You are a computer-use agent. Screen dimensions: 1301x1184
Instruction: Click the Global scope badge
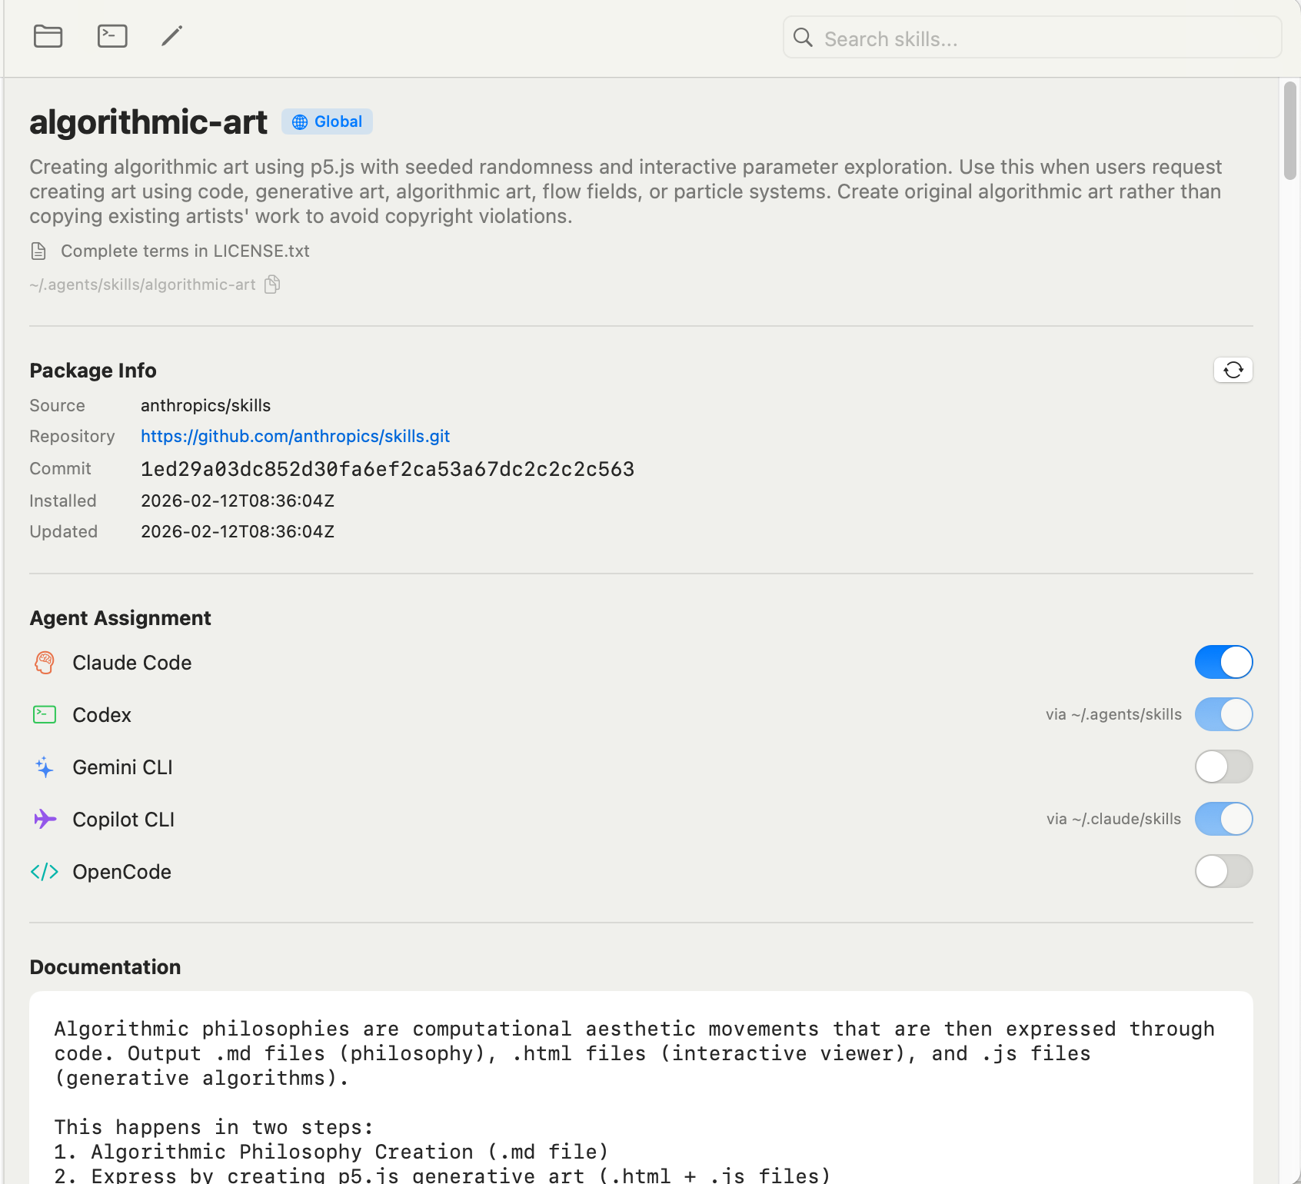(x=327, y=121)
